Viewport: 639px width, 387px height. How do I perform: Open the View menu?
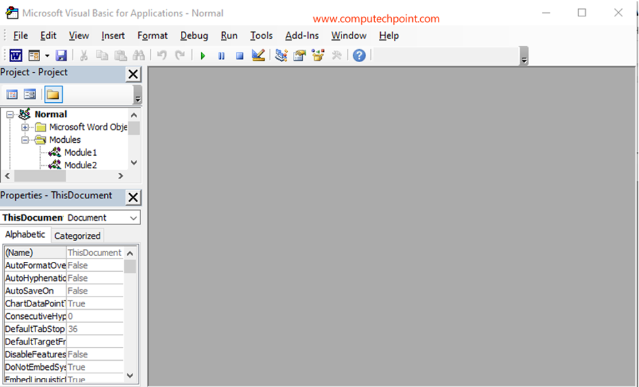tap(79, 36)
